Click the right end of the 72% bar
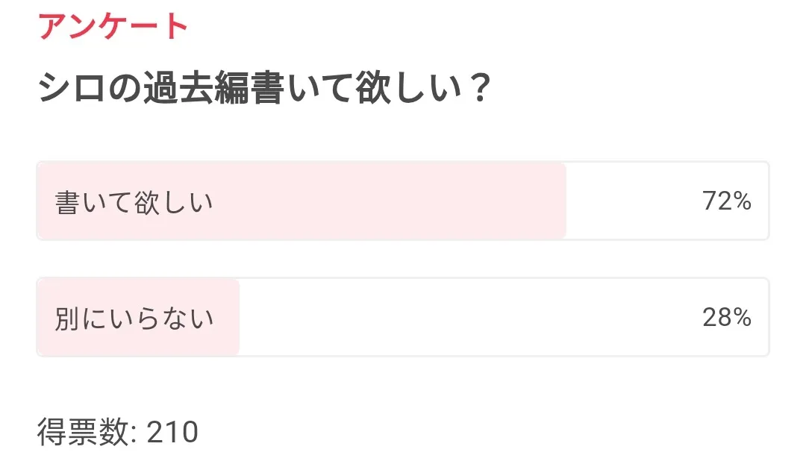This screenshot has width=806, height=461. (x=761, y=201)
